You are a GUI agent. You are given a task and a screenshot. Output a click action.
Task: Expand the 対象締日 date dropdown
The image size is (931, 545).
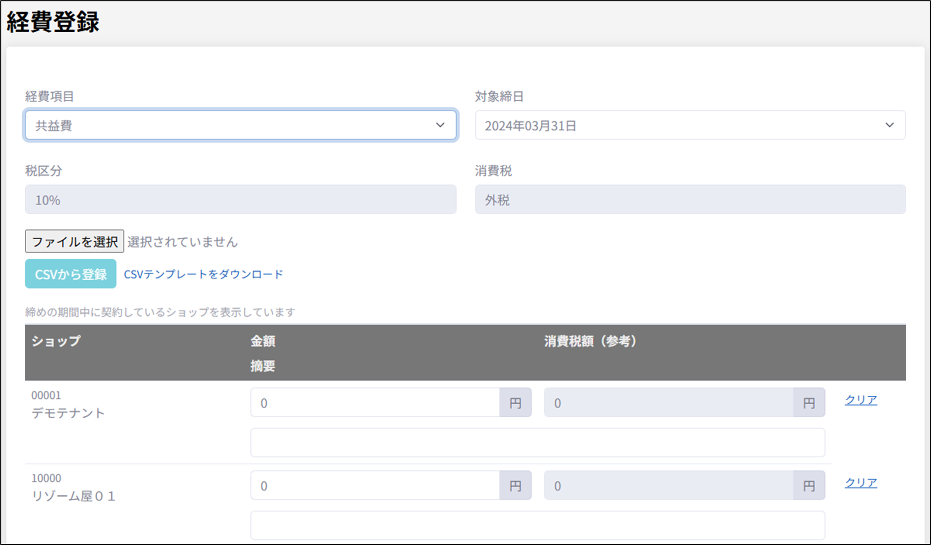690,125
